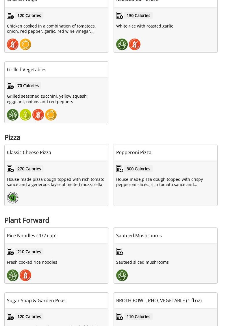
Task: Open the Classic Cheese Pizza item
Action: click(29, 152)
